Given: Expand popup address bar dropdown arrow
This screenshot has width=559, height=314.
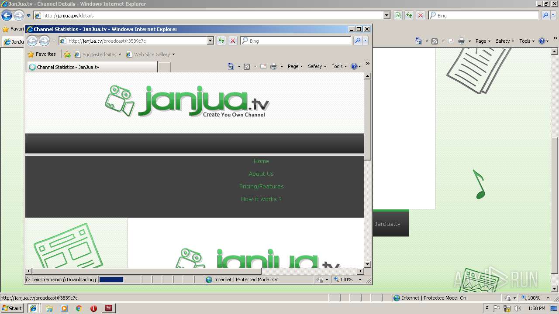Looking at the screenshot, I should [210, 41].
